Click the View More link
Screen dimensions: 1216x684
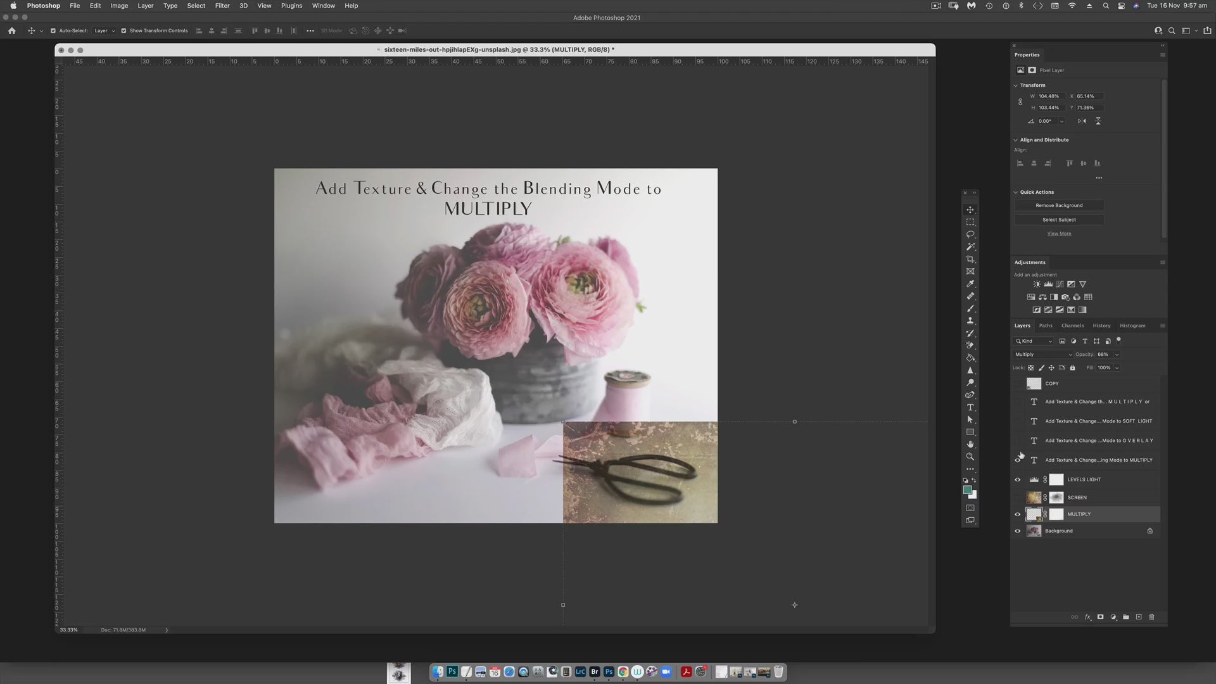(x=1059, y=234)
